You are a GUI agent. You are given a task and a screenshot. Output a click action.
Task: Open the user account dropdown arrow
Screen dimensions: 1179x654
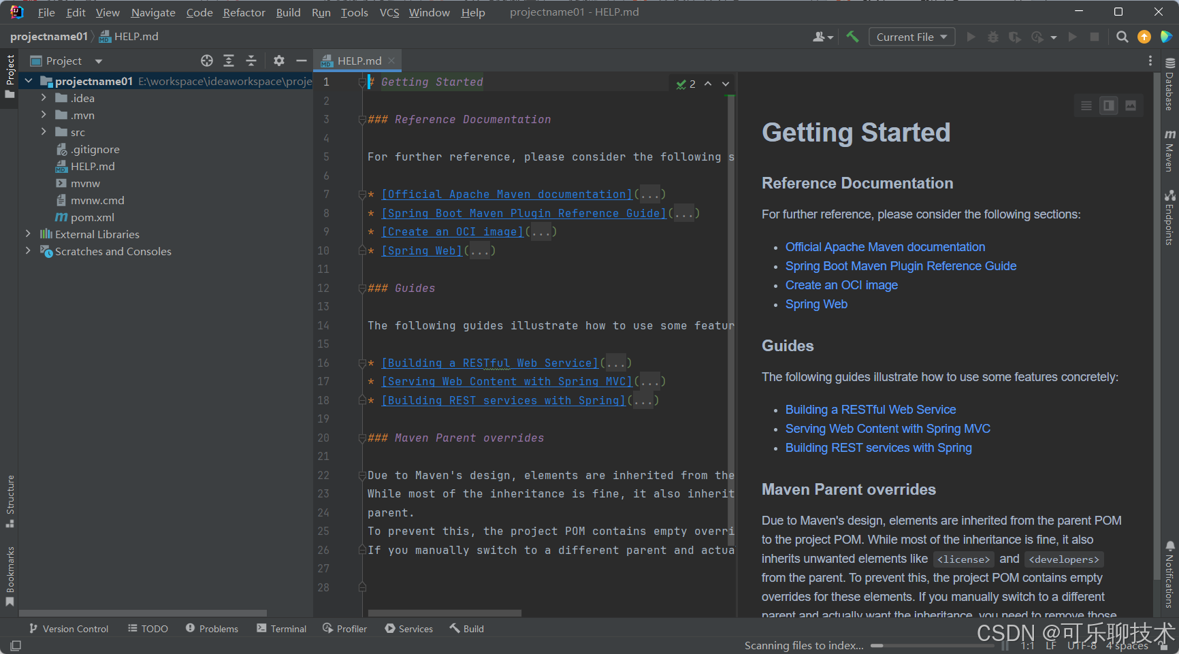click(x=830, y=38)
